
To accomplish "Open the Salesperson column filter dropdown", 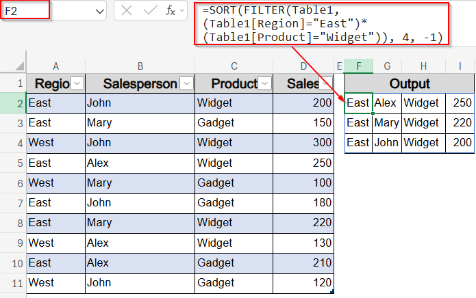I will coord(186,83).
